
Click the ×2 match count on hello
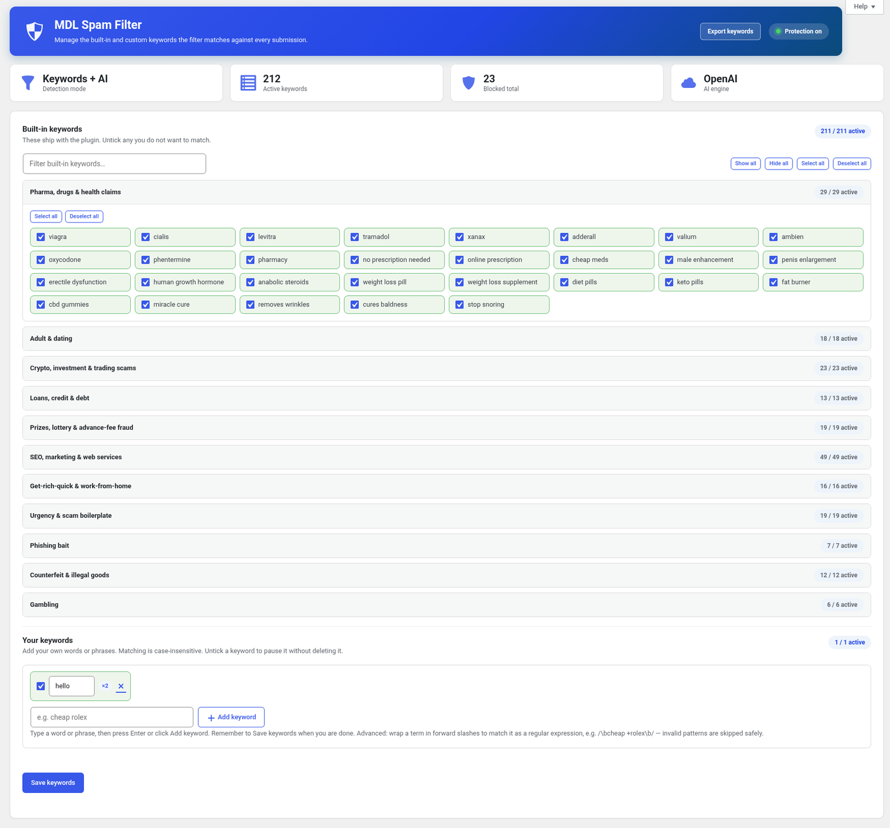point(105,686)
